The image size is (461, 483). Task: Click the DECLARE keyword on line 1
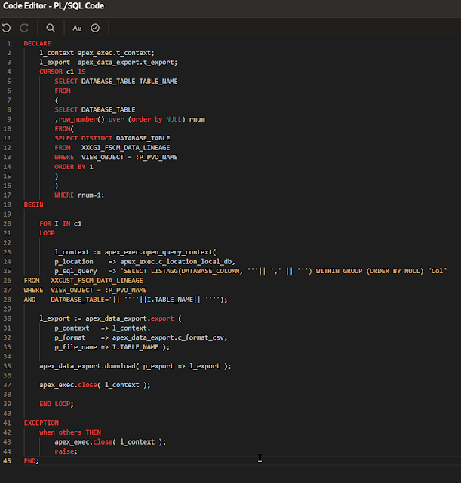click(x=37, y=44)
